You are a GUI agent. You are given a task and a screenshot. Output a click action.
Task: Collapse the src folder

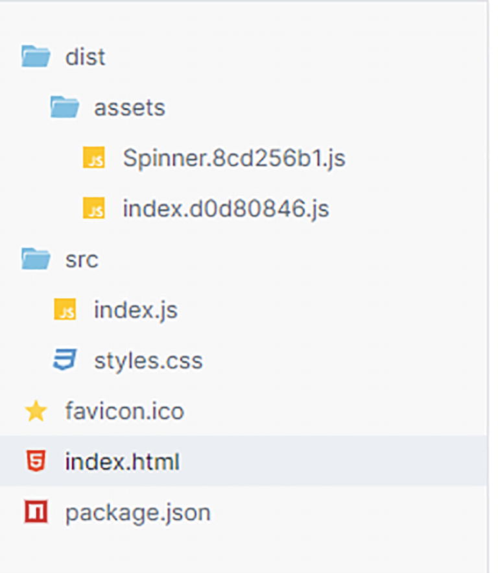pyautogui.click(x=82, y=259)
